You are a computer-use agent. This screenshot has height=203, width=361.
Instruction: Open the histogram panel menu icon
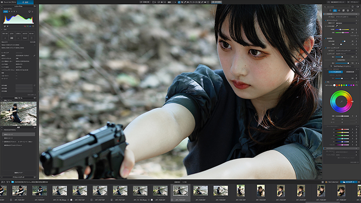35,6
